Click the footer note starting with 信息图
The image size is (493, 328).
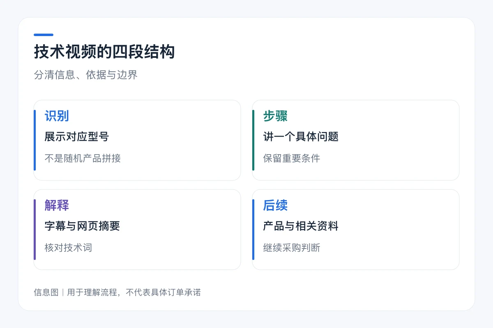(x=117, y=292)
